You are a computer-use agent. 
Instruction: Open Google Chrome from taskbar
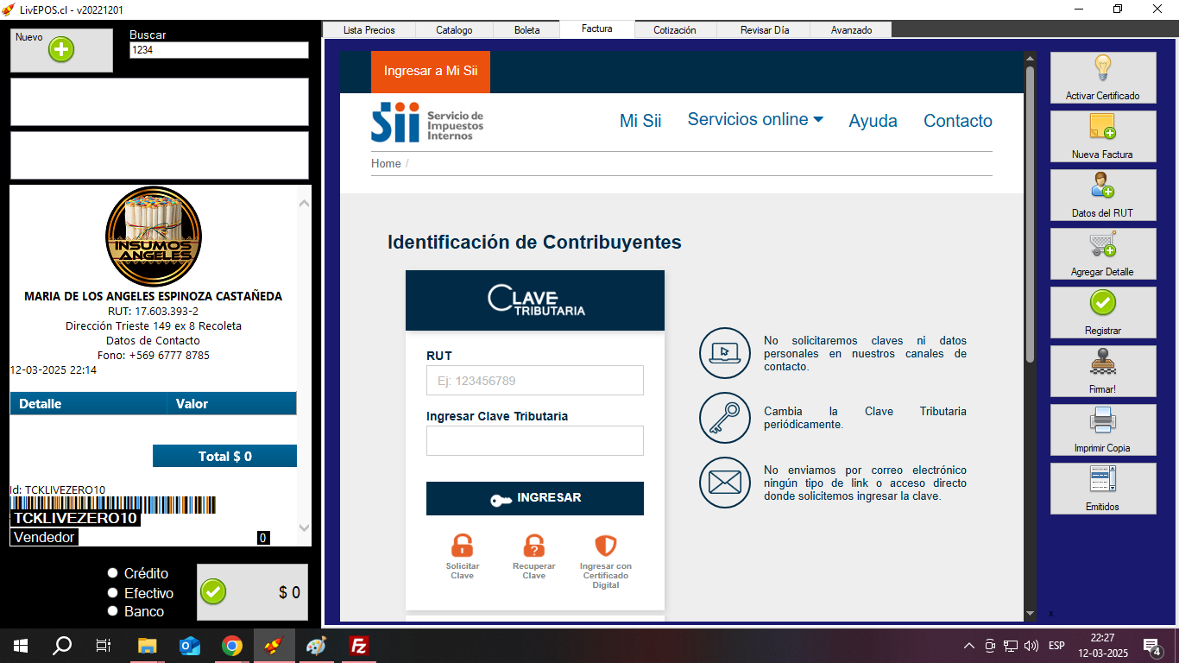click(x=232, y=645)
